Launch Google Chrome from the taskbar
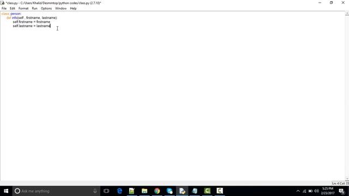The width and height of the screenshot is (349, 196). [157, 191]
